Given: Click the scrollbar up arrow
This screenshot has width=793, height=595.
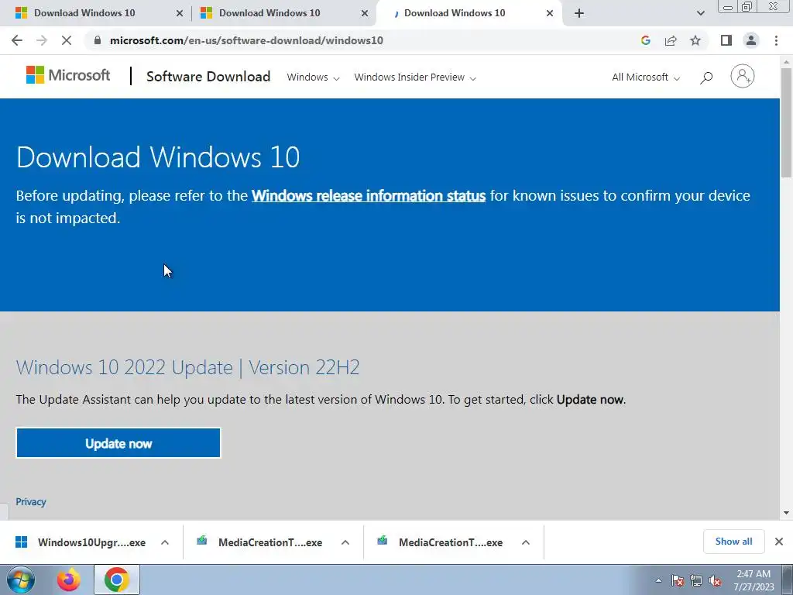Looking at the screenshot, I should click(786, 62).
